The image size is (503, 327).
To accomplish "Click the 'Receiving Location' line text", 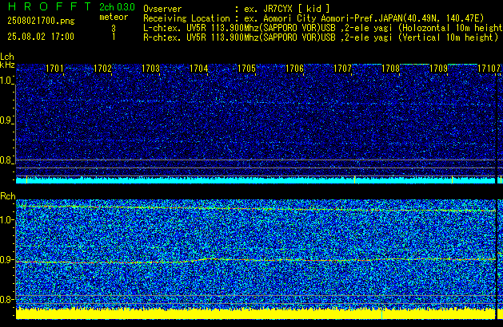I will tap(313, 18).
